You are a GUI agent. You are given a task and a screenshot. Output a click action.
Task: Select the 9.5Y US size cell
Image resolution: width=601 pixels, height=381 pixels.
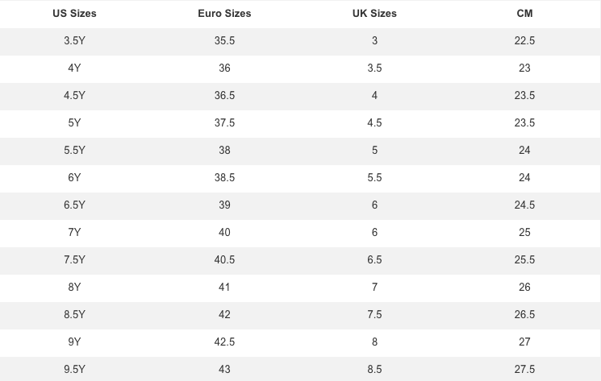[74, 369]
